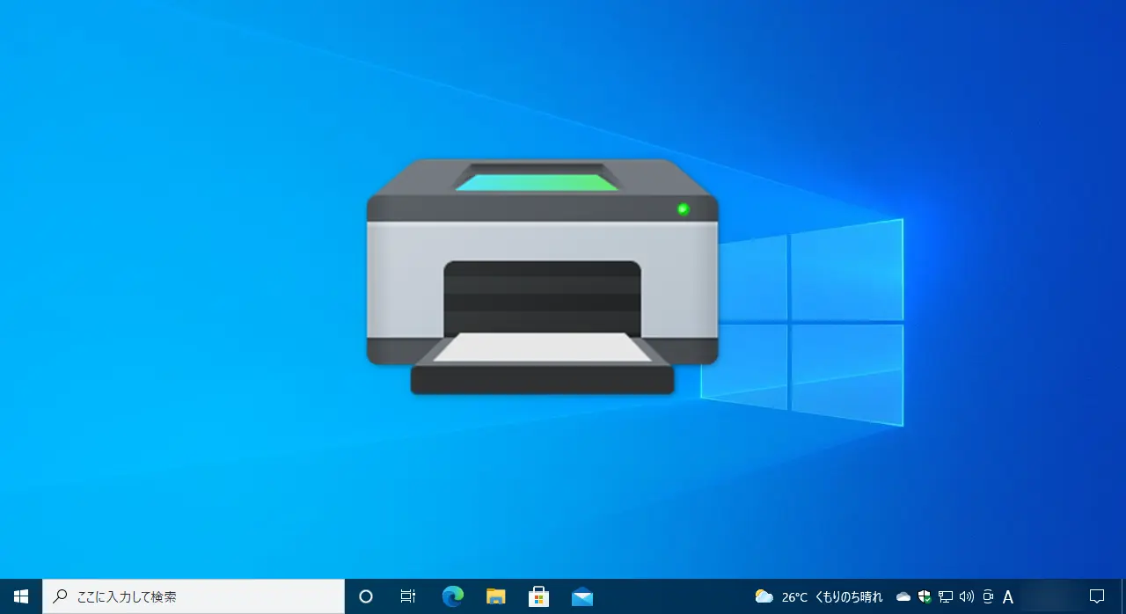Open File Explorer from the taskbar

496,596
